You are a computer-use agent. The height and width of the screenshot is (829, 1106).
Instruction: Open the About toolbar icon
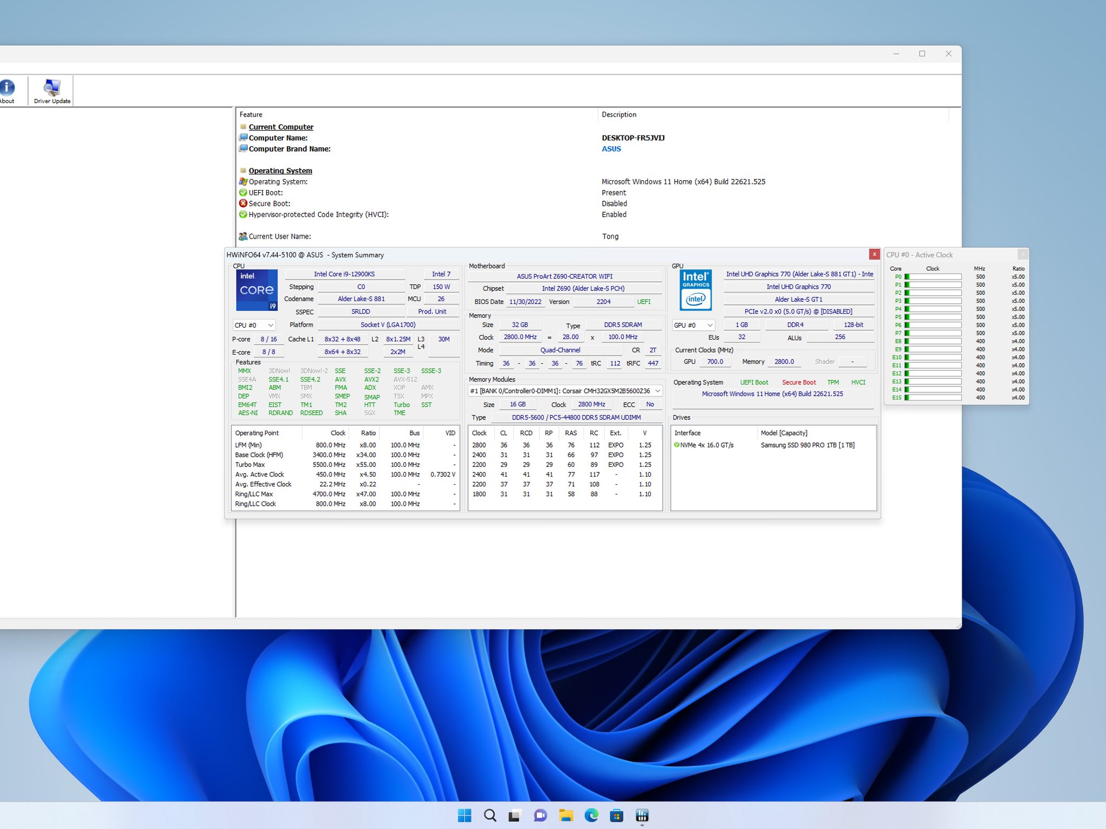pyautogui.click(x=7, y=91)
